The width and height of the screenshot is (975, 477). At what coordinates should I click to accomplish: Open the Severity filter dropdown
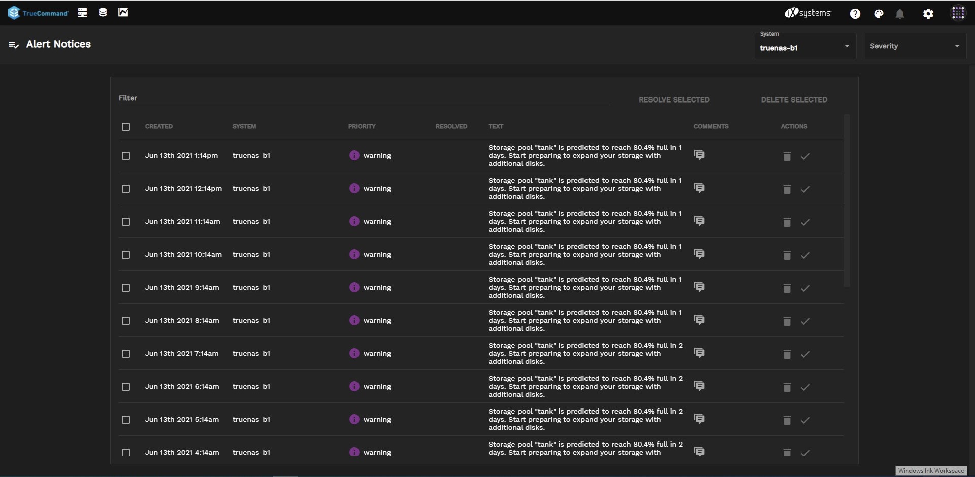pos(916,46)
